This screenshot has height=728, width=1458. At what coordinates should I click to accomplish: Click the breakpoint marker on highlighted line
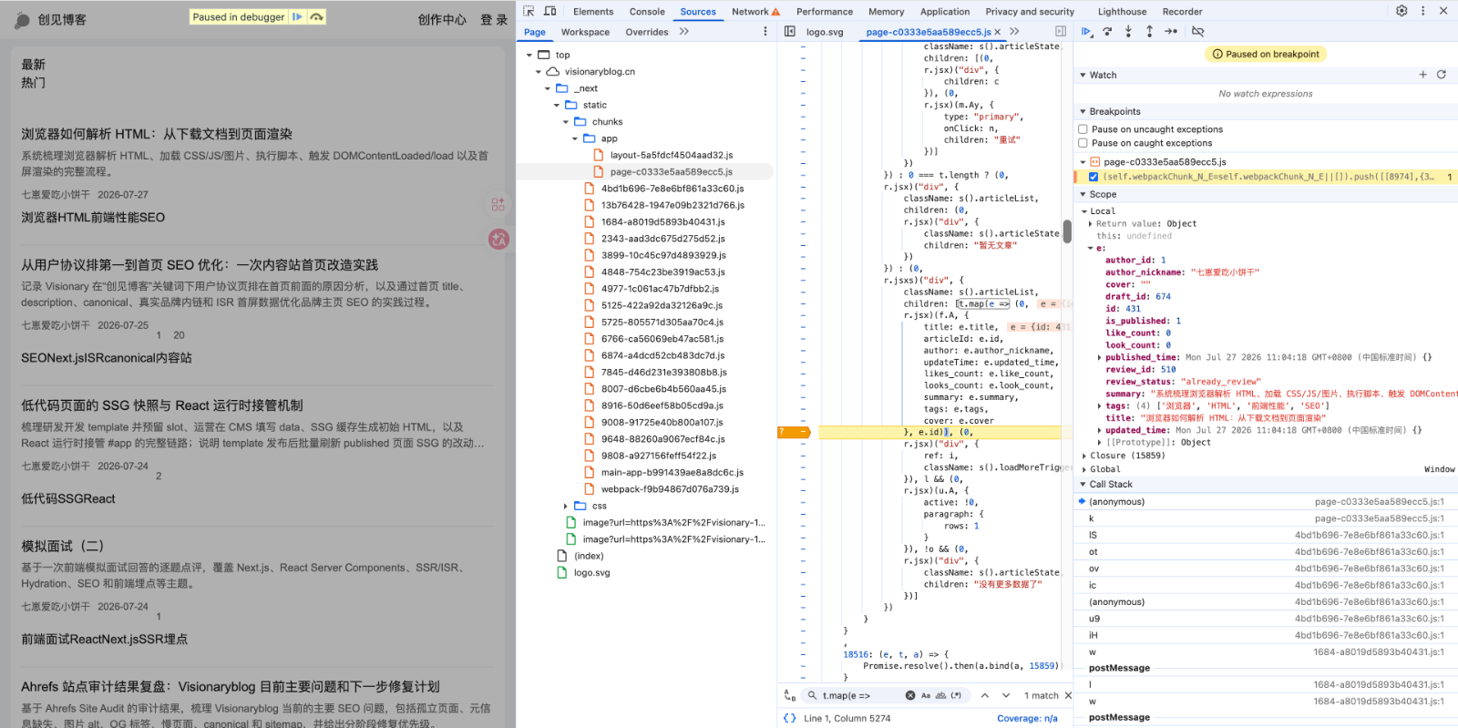point(793,432)
